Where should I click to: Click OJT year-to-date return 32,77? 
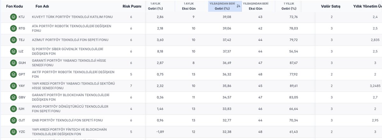227,120
